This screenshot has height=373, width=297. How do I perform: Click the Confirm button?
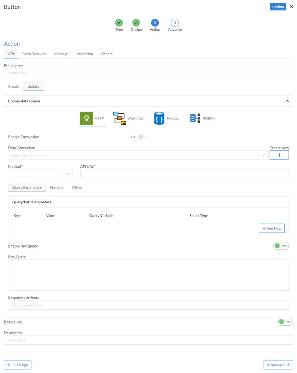pyautogui.click(x=277, y=7)
